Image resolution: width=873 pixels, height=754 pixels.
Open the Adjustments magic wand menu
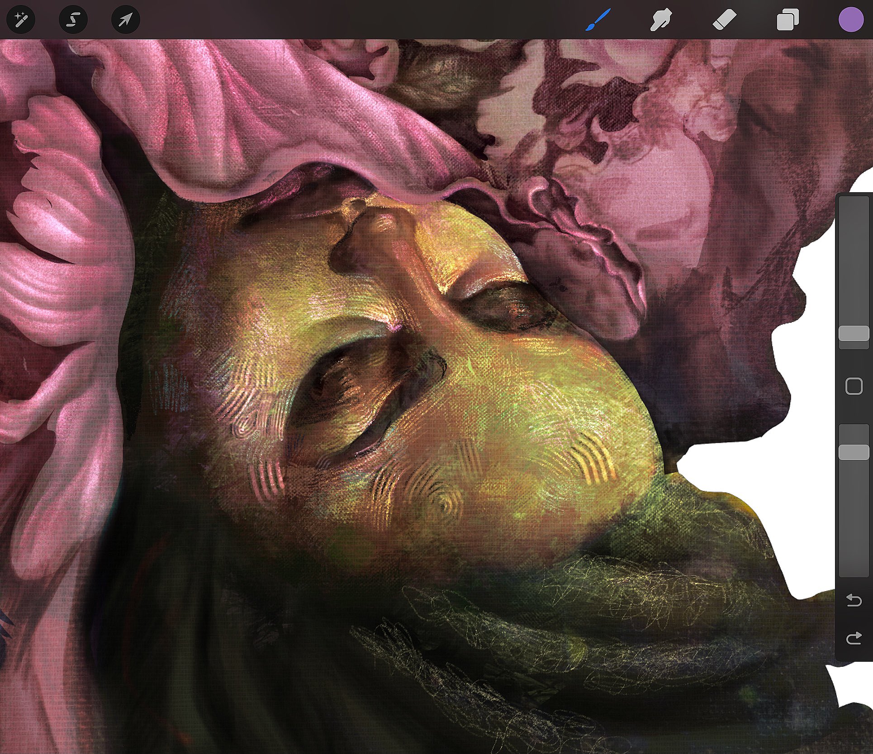21,20
